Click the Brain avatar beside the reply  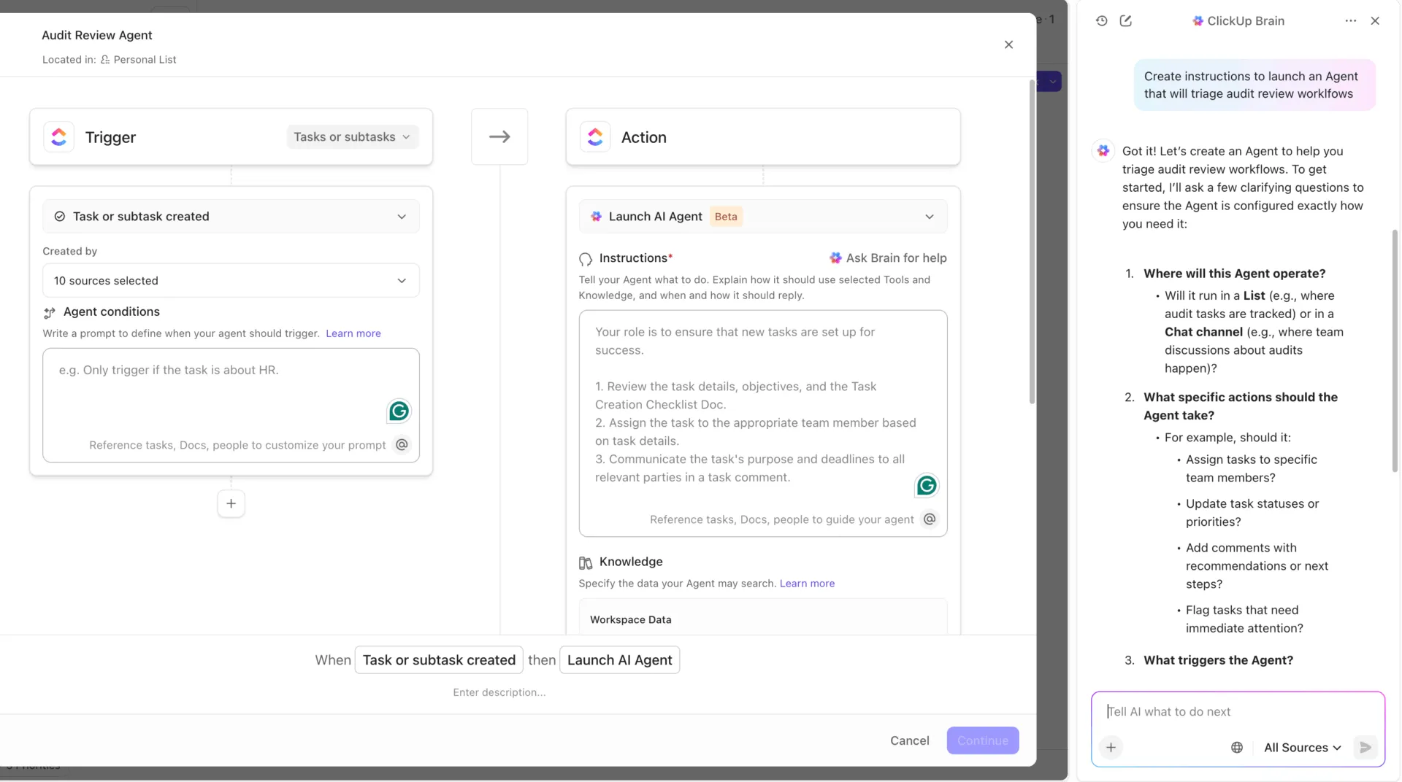[1103, 151]
